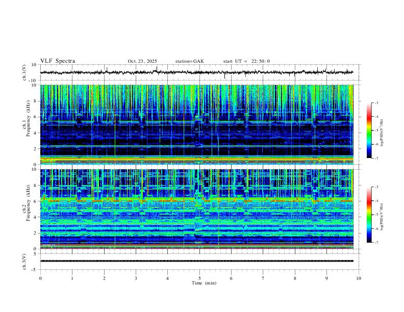Viewport: 404px width, 312px height.
Task: Click the "0" tick on Time axis
Action: coord(40,278)
